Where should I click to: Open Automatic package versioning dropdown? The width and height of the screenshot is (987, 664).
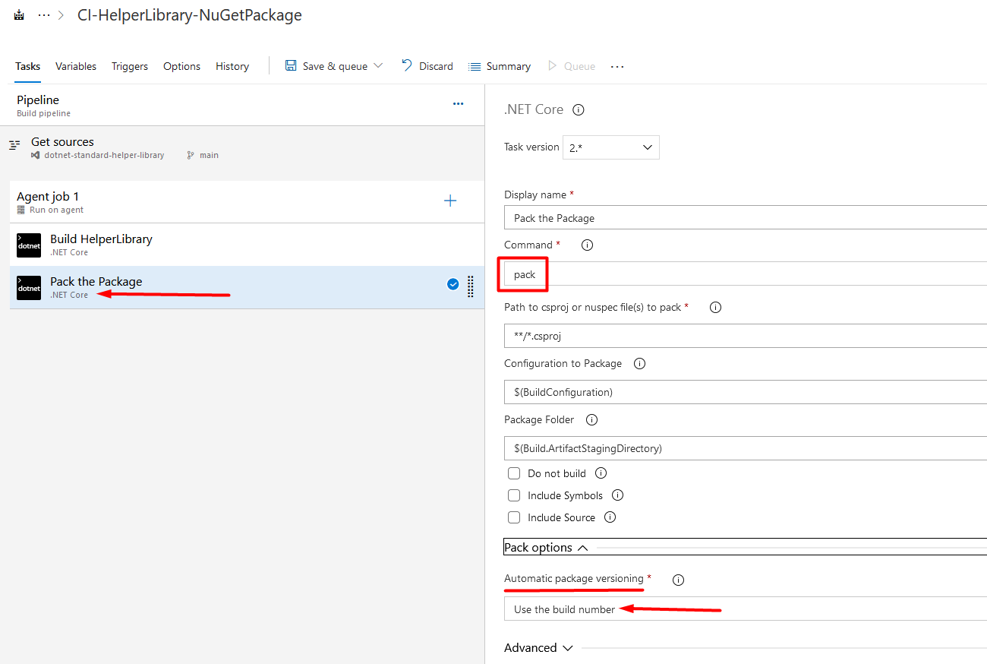click(745, 609)
